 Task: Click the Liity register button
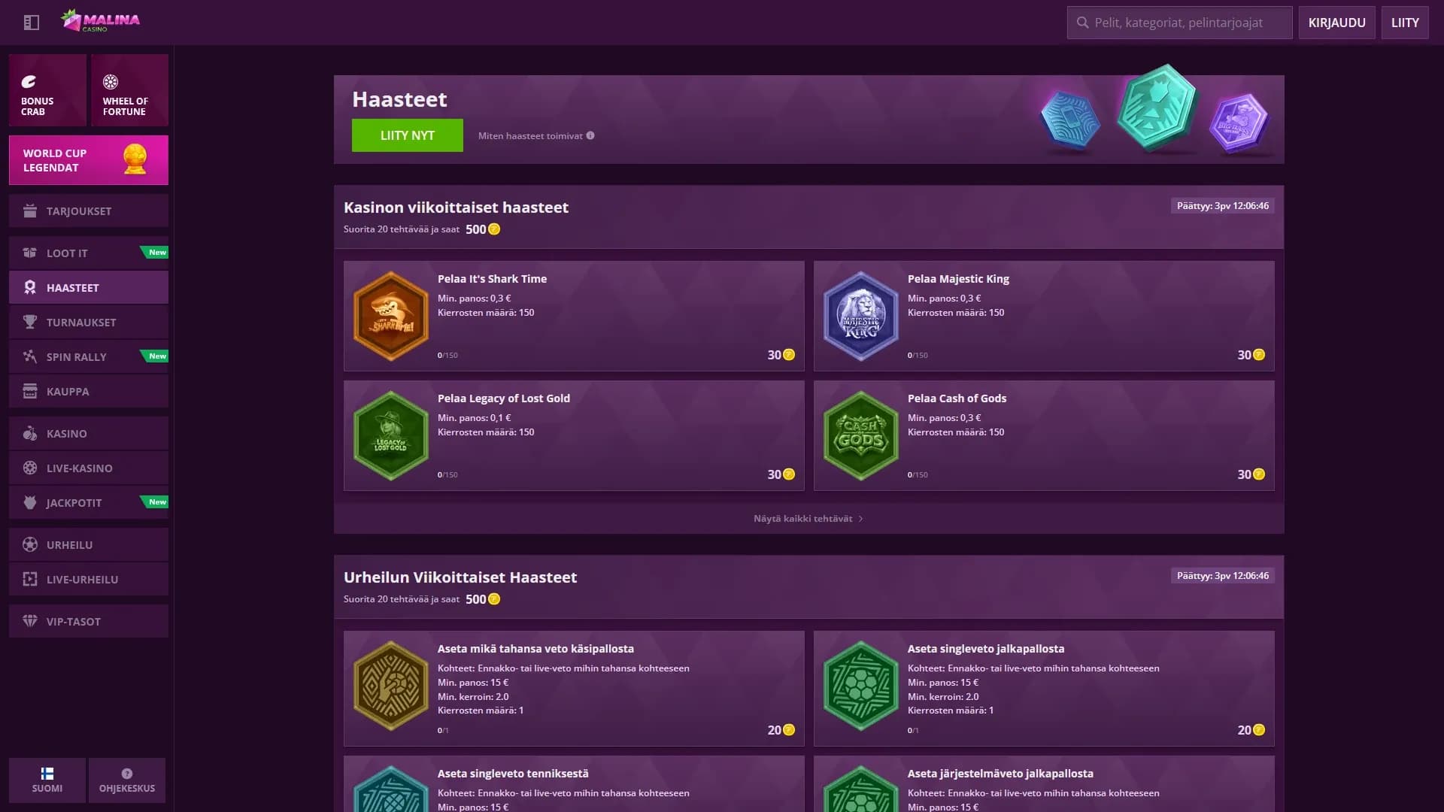pyautogui.click(x=1405, y=23)
